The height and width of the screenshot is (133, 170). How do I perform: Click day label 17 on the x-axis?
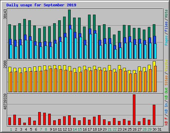90,129
